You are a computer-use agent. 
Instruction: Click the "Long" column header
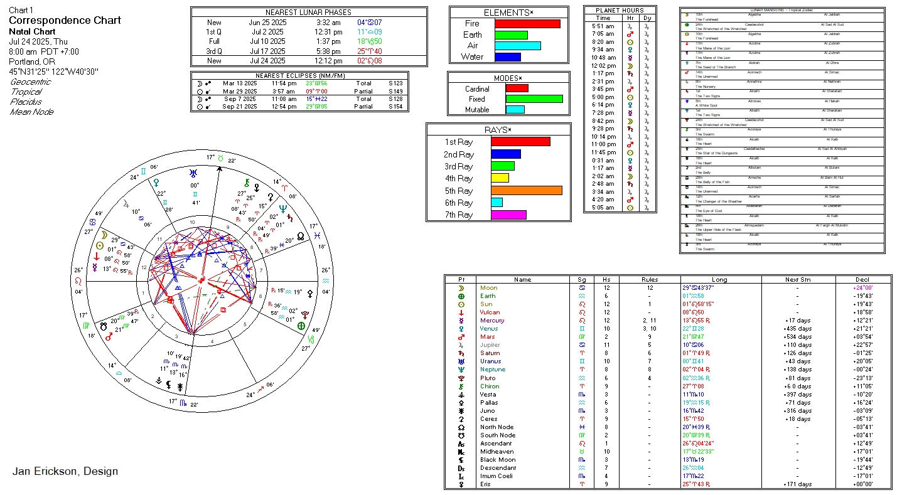click(719, 280)
